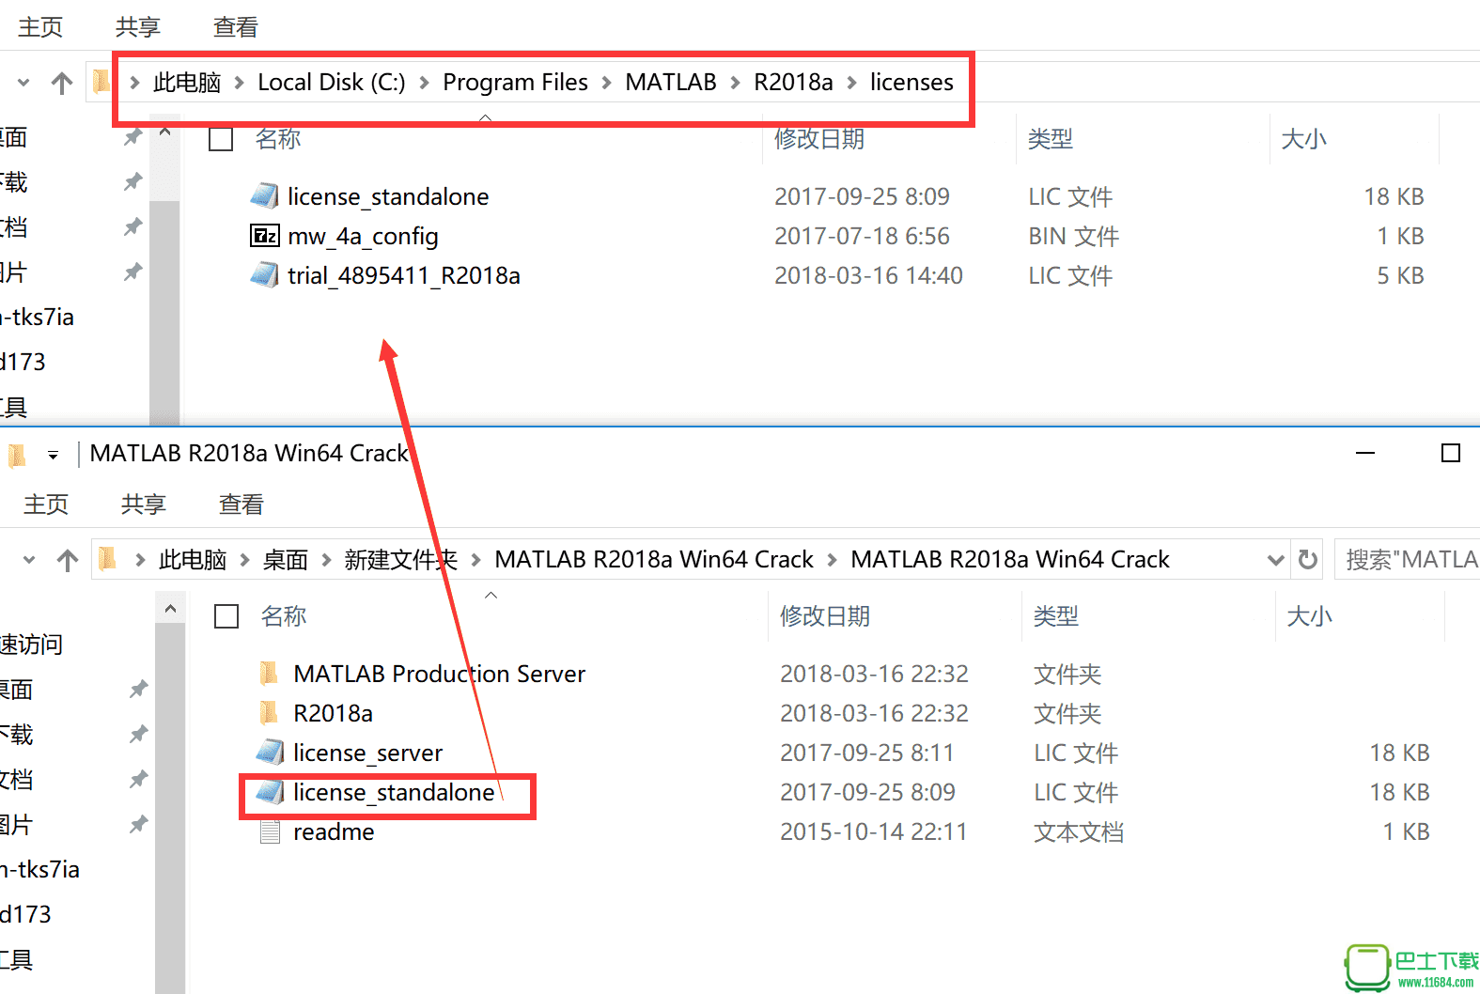Select "2018-03-16 14:40" date of trial file

pos(868,275)
